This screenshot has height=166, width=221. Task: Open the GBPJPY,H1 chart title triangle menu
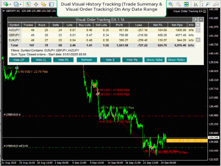pos(3,11)
